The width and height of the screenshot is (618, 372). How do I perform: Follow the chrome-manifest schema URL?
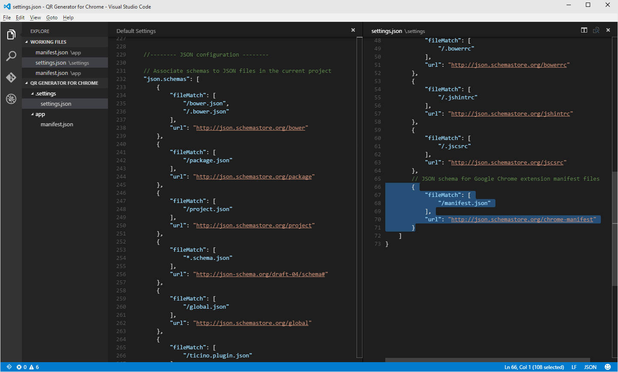tap(523, 219)
